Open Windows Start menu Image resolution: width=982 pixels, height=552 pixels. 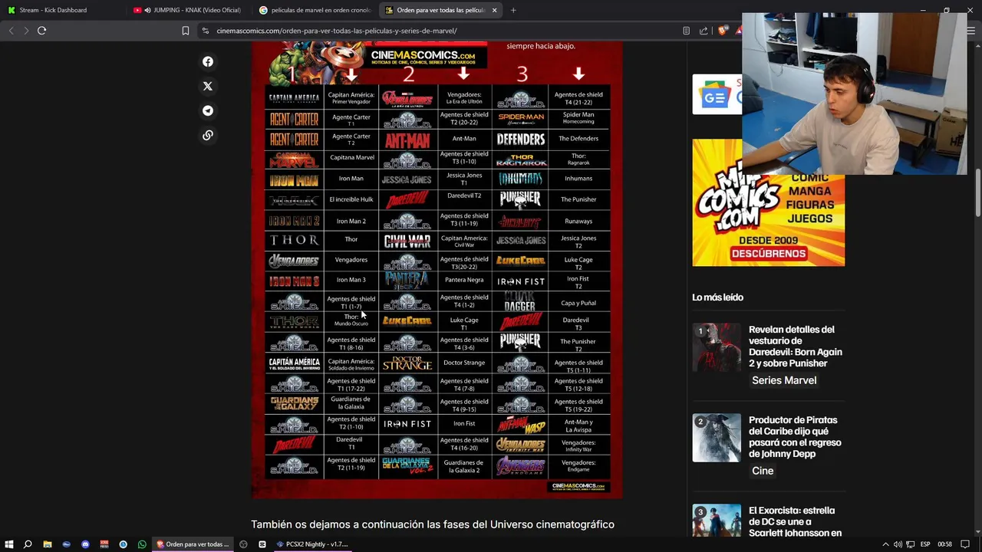pyautogui.click(x=8, y=544)
